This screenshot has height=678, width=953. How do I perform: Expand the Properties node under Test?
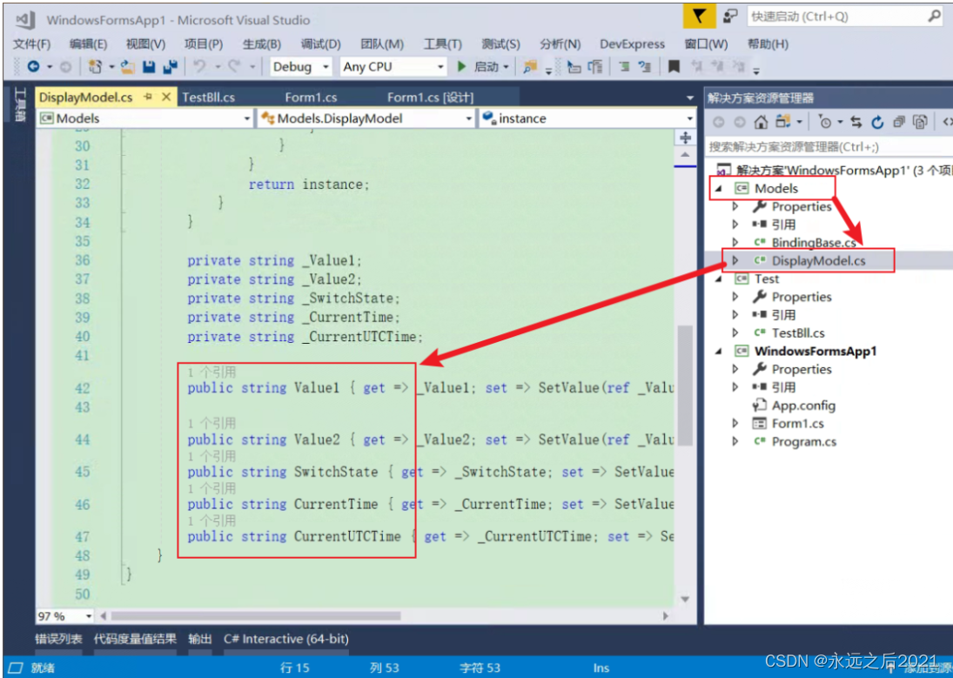(734, 297)
